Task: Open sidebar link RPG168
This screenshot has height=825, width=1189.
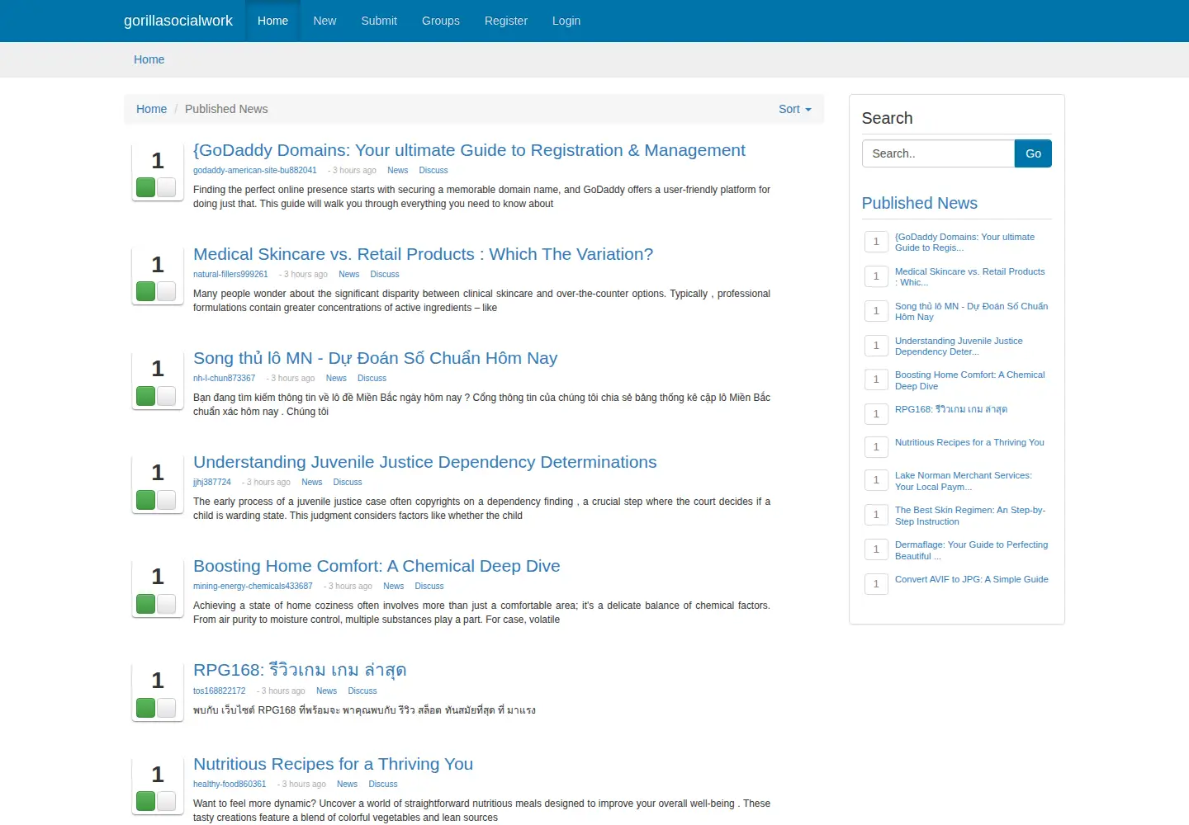Action: click(951, 409)
